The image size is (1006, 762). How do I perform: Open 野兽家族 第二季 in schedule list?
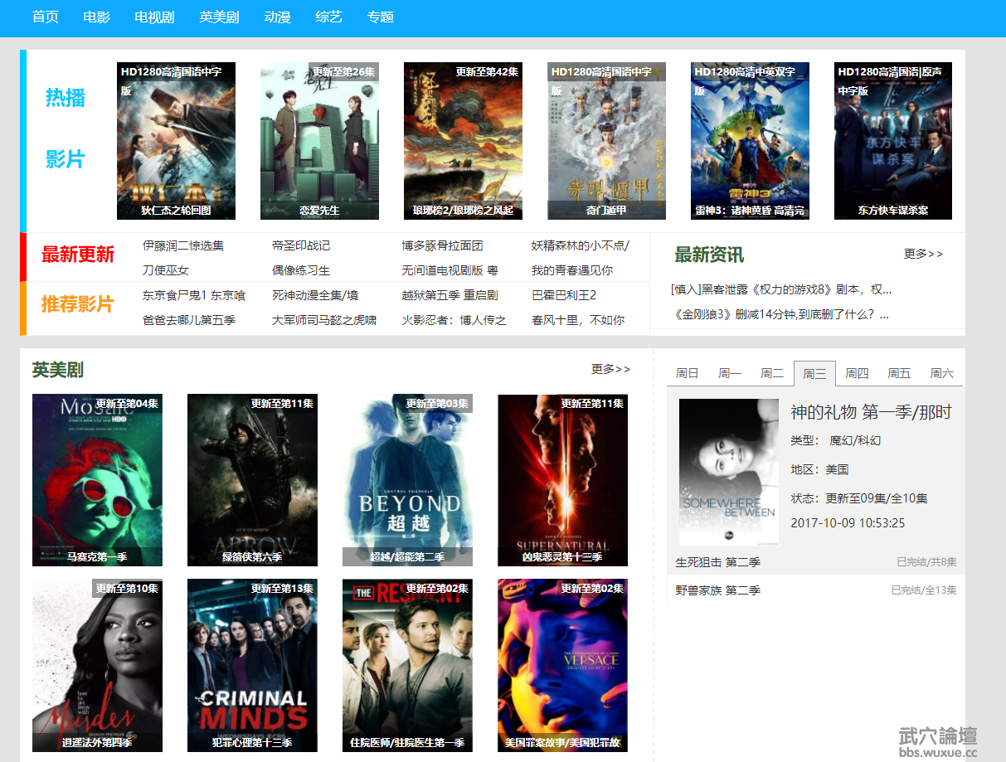718,590
